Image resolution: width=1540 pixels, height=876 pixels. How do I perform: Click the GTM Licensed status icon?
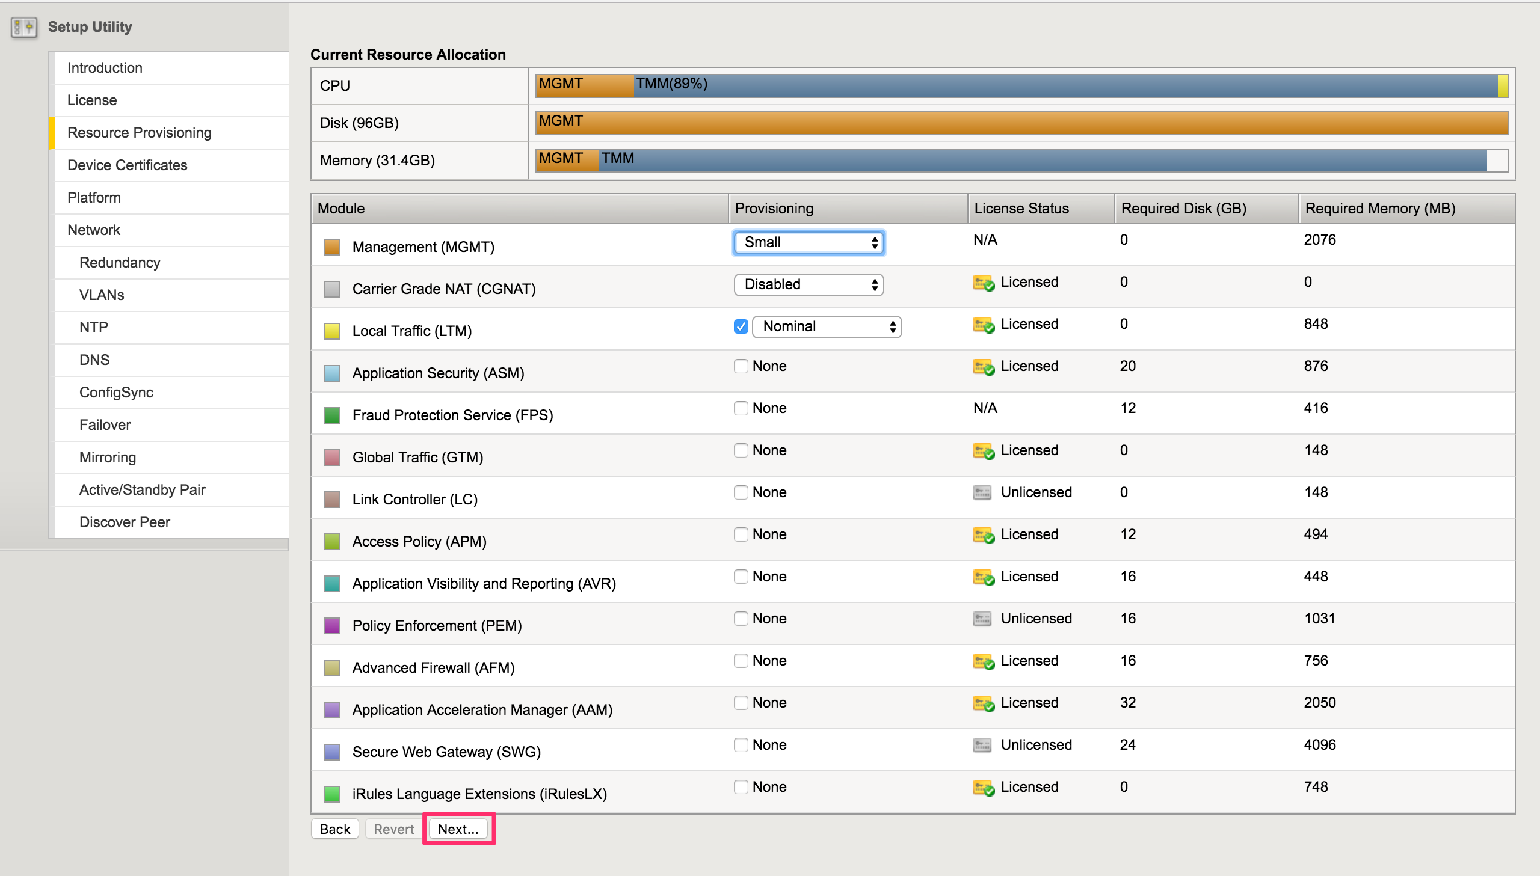pos(984,451)
